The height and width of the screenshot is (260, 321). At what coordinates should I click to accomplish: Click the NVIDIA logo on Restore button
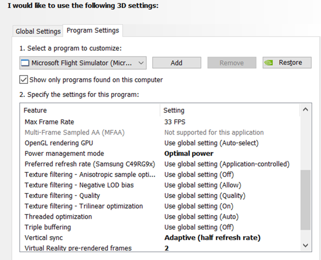tap(268, 63)
